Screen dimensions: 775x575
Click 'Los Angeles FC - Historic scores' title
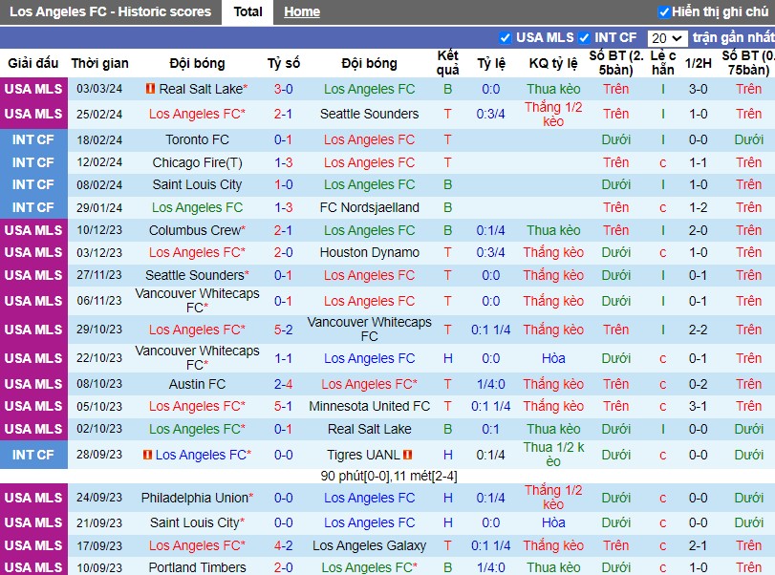(x=110, y=11)
